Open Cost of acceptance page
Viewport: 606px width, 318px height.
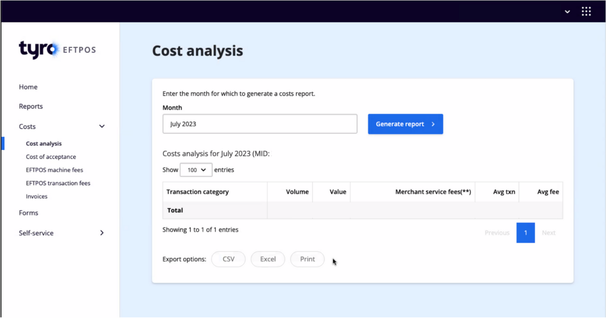51,157
